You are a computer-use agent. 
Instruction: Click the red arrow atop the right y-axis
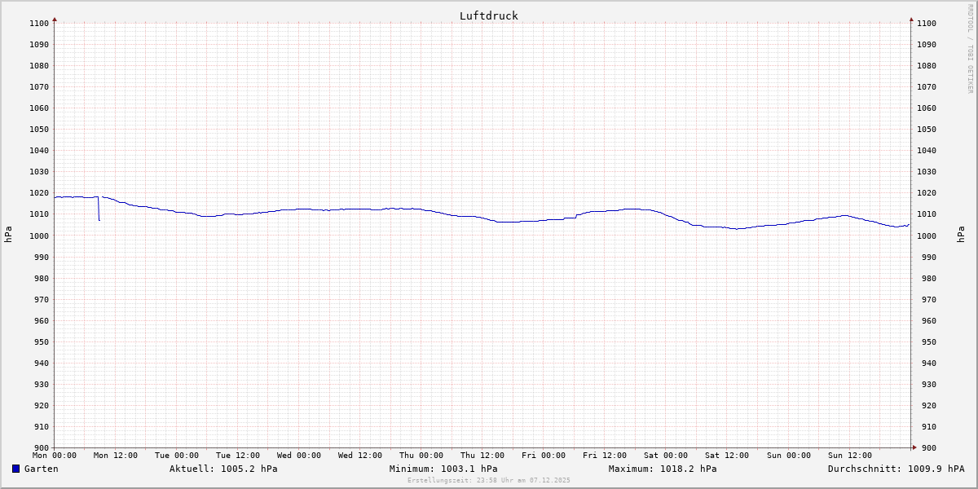pyautogui.click(x=911, y=19)
